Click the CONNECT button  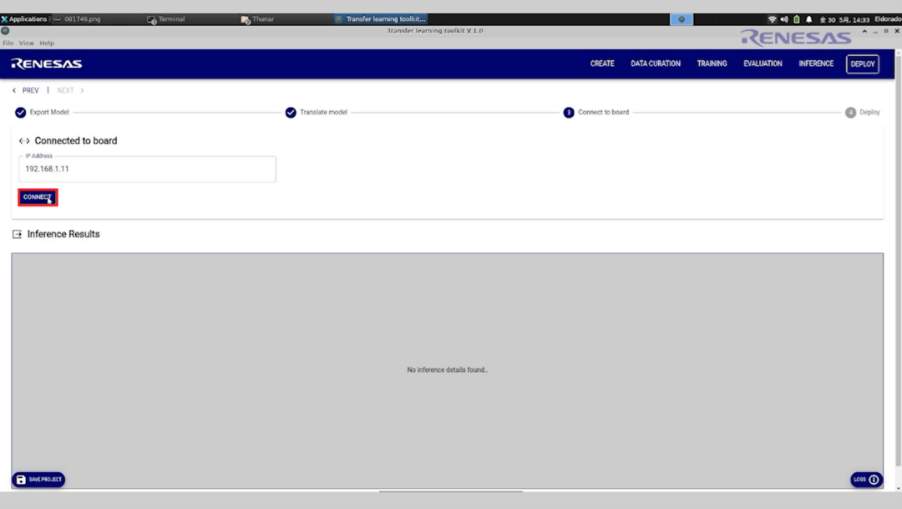[x=38, y=197]
